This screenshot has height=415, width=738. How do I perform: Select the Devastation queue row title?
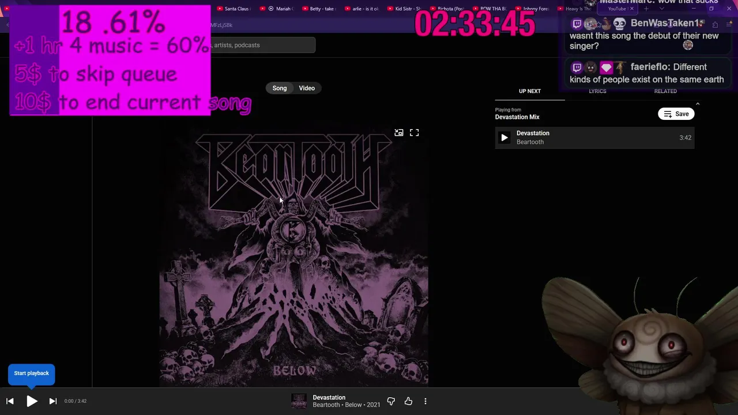[533, 133]
